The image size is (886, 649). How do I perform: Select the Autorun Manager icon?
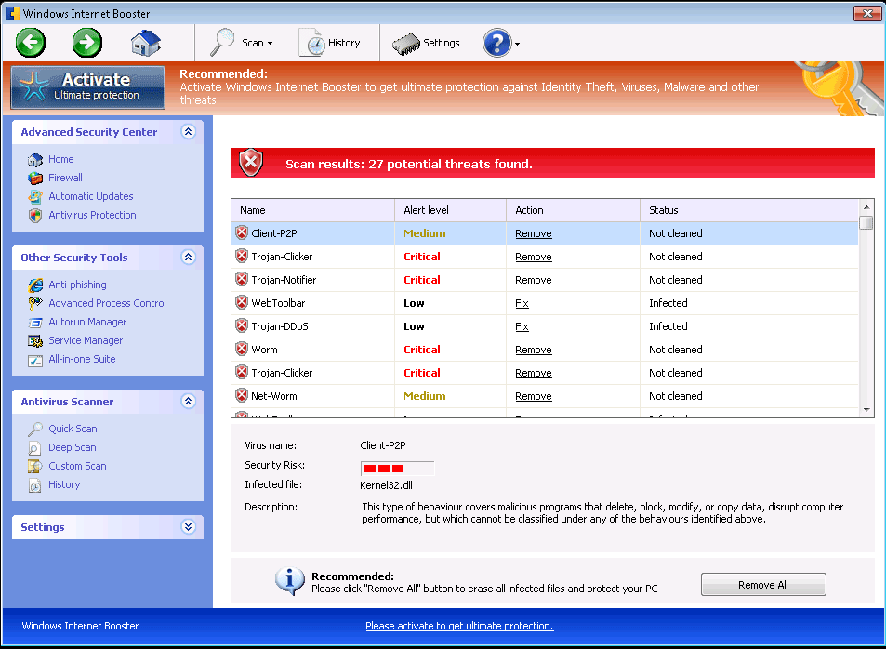[x=35, y=322]
